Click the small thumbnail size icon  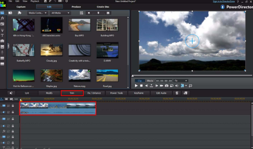click(89, 13)
